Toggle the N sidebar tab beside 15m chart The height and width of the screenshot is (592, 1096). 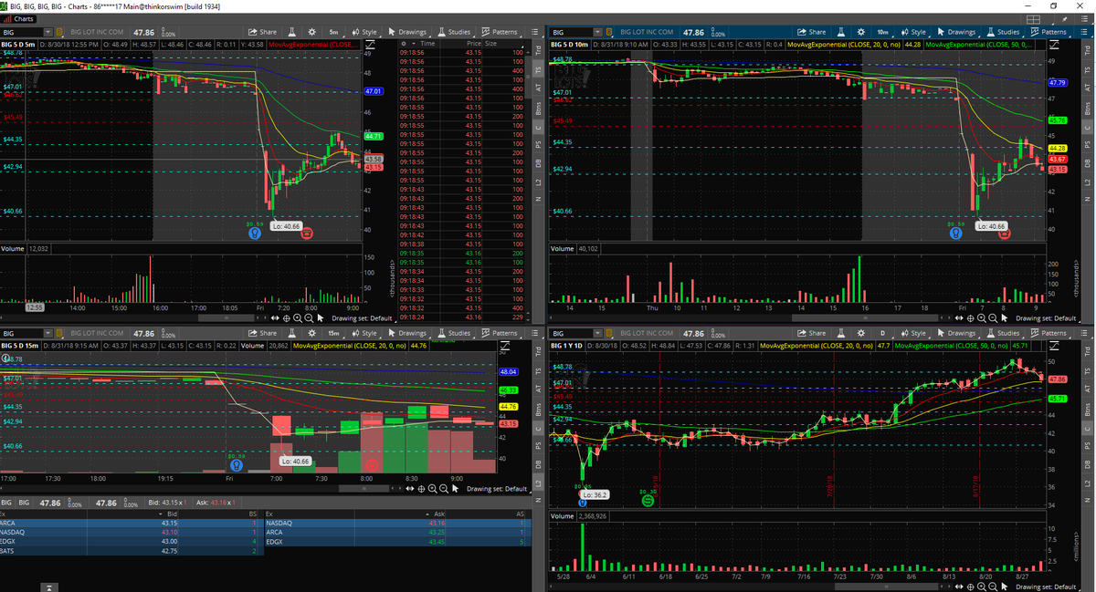(x=539, y=501)
